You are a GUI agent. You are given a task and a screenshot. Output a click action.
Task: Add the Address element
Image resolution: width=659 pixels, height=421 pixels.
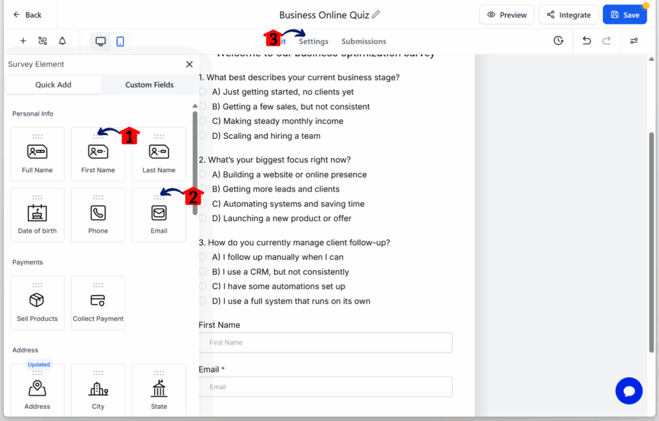(37, 390)
